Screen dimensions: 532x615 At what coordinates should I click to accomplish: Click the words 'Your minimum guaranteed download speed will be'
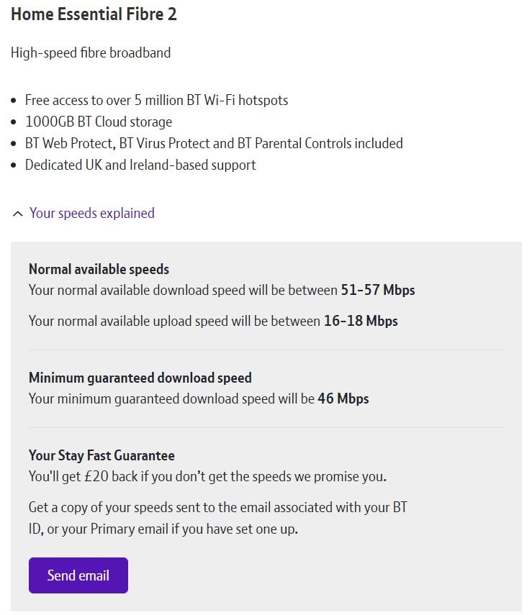coord(171,398)
